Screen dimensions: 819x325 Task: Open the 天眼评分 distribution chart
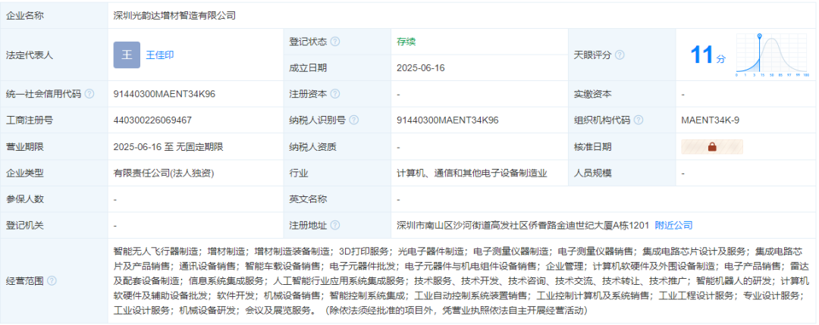[773, 55]
